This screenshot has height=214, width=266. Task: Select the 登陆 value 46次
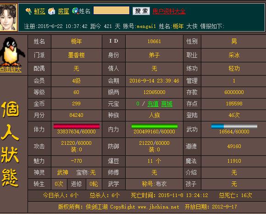tap(234, 115)
